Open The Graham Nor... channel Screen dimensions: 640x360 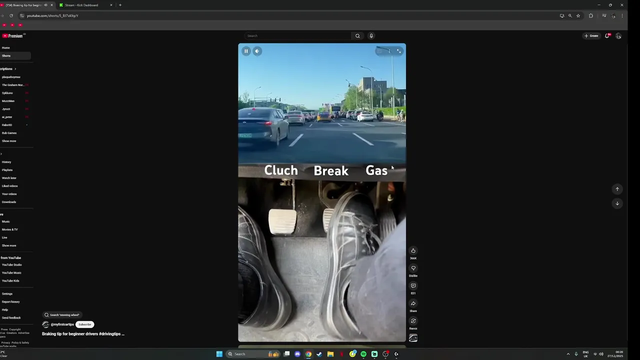[x=13, y=85]
